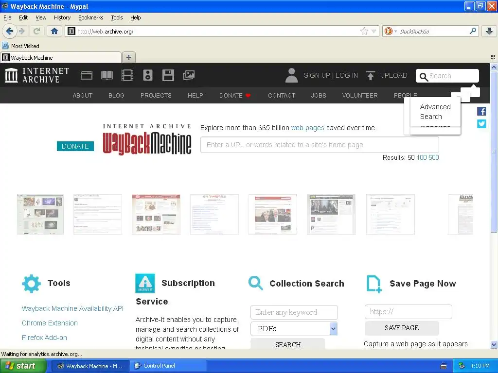Open the Facebook share icon
Viewport: 498px width, 373px height.
click(x=481, y=111)
